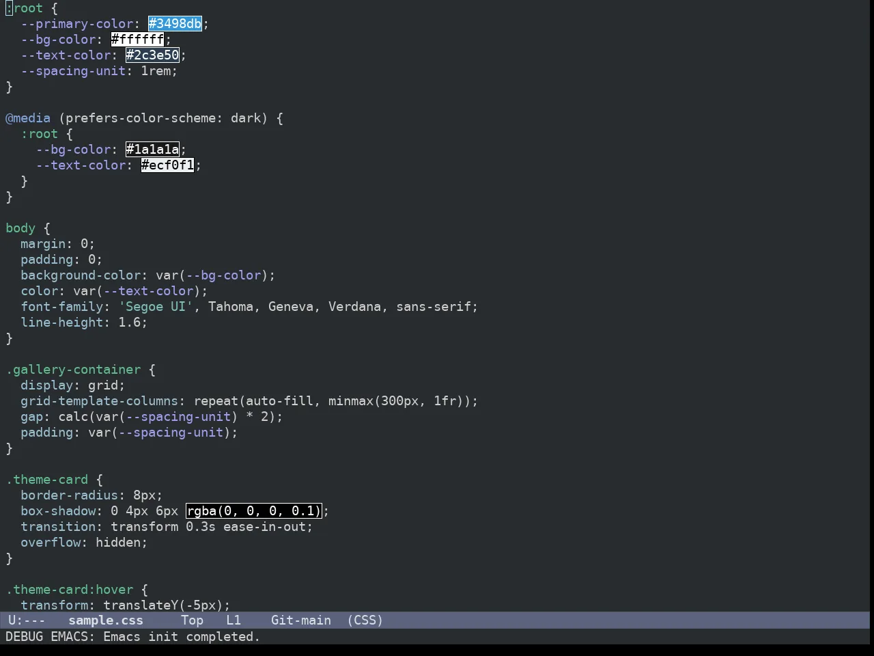Click the display: grid declaration

[x=73, y=385]
